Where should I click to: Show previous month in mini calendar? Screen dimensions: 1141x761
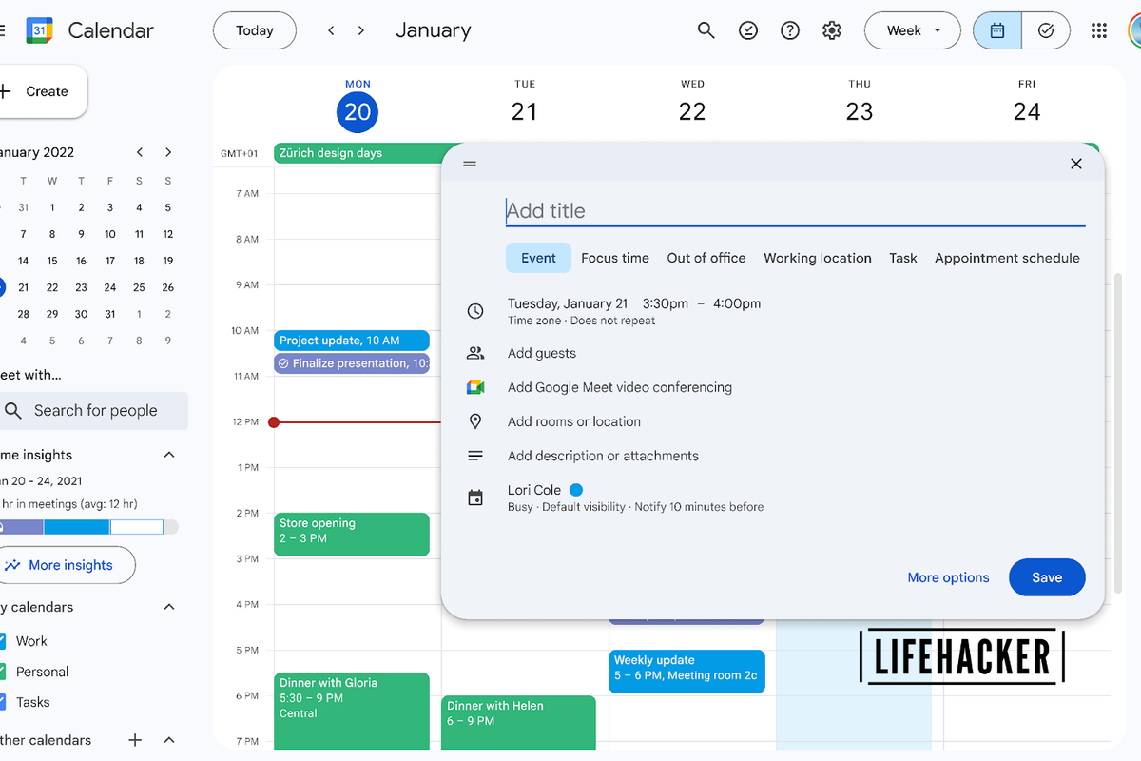pos(140,152)
